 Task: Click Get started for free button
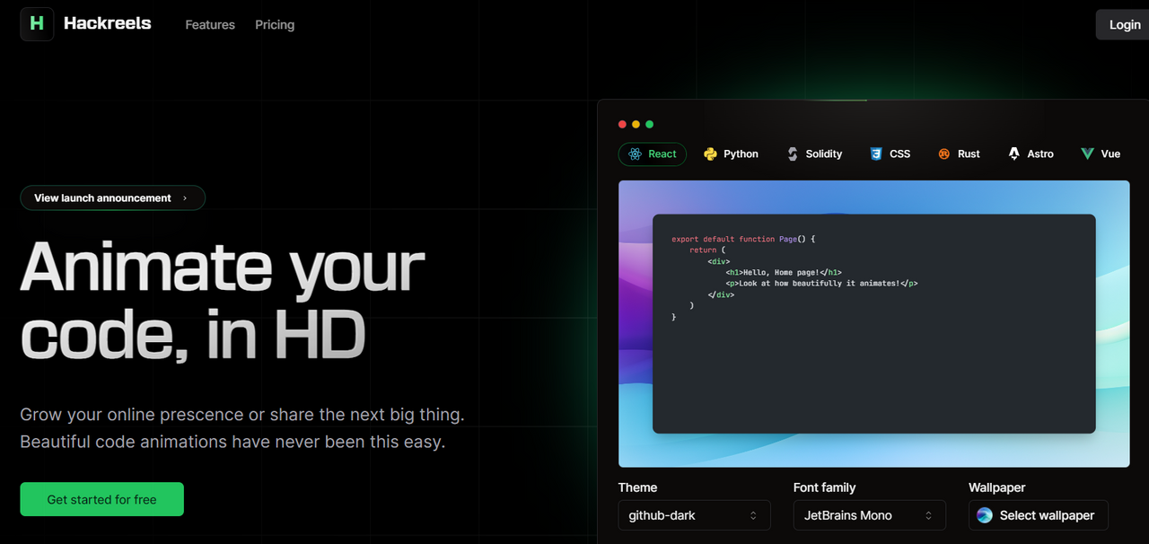pos(101,499)
